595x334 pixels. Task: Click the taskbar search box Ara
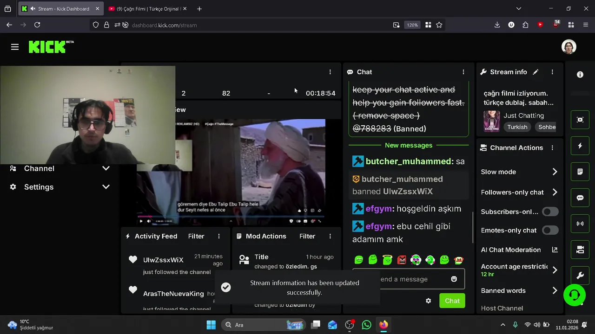[263, 325]
